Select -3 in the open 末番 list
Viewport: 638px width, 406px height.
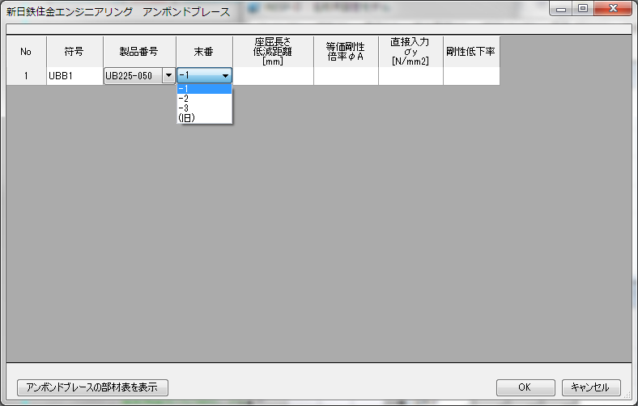204,108
